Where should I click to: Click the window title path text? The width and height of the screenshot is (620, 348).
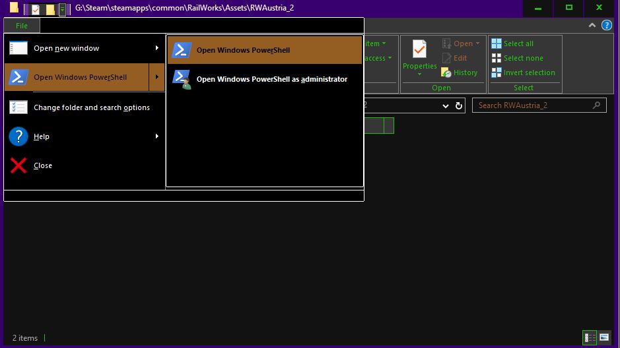[x=184, y=8]
